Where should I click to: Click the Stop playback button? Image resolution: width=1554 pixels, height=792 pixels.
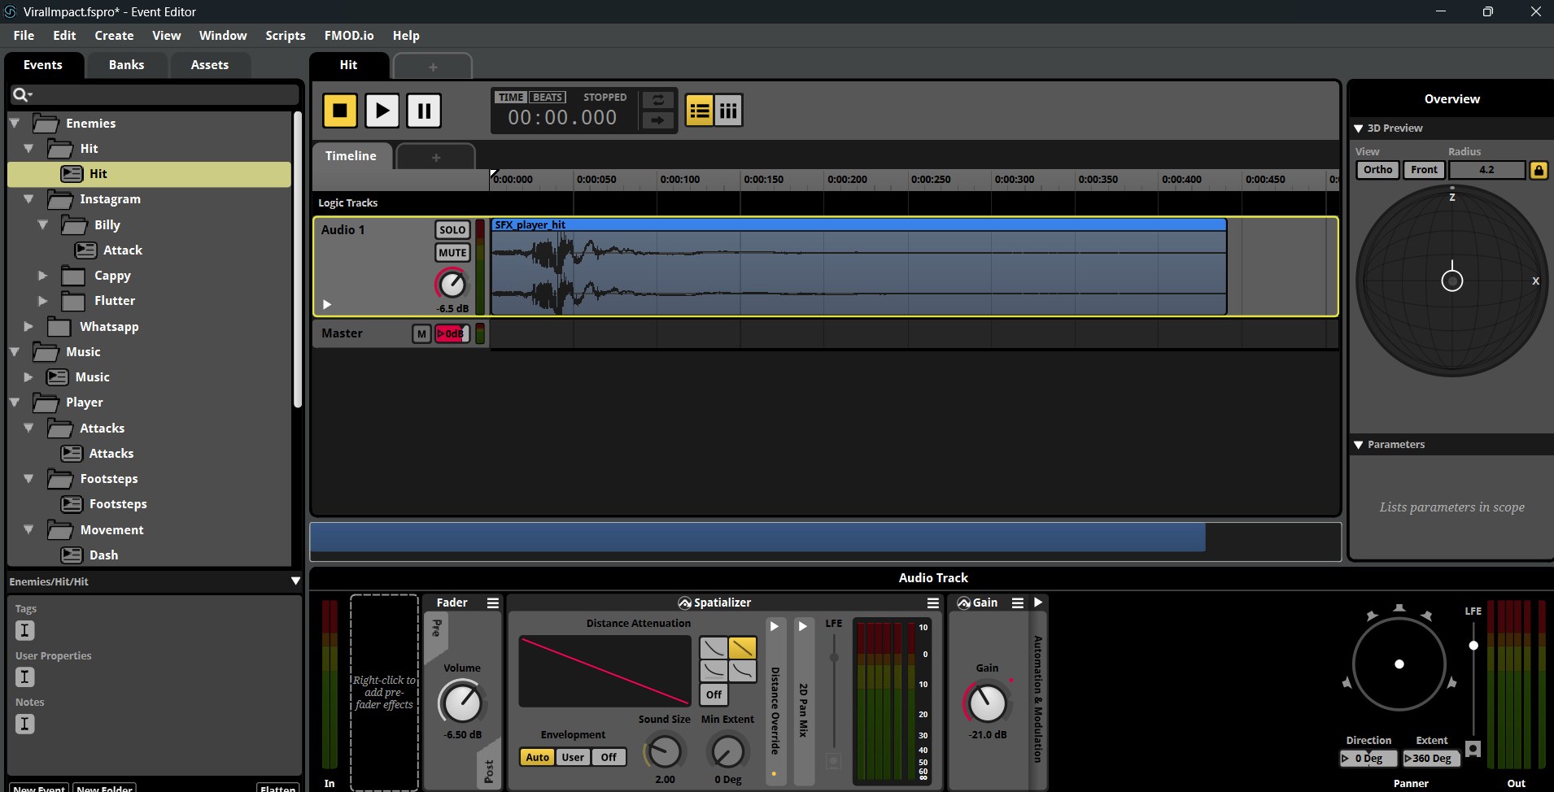click(340, 110)
